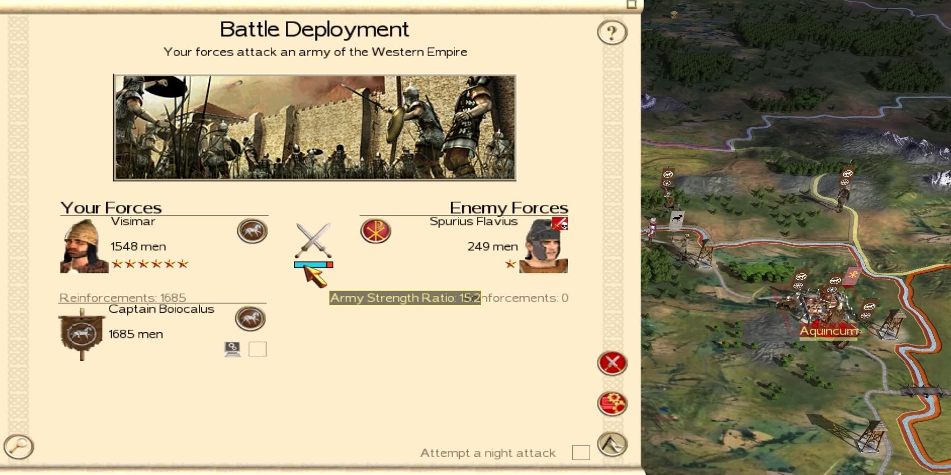Click the Aquincum settlement label on map
The height and width of the screenshot is (475, 951).
click(x=829, y=331)
